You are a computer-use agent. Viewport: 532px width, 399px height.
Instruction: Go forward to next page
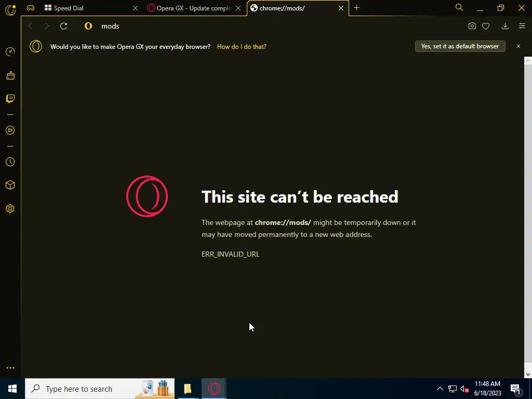pos(47,26)
